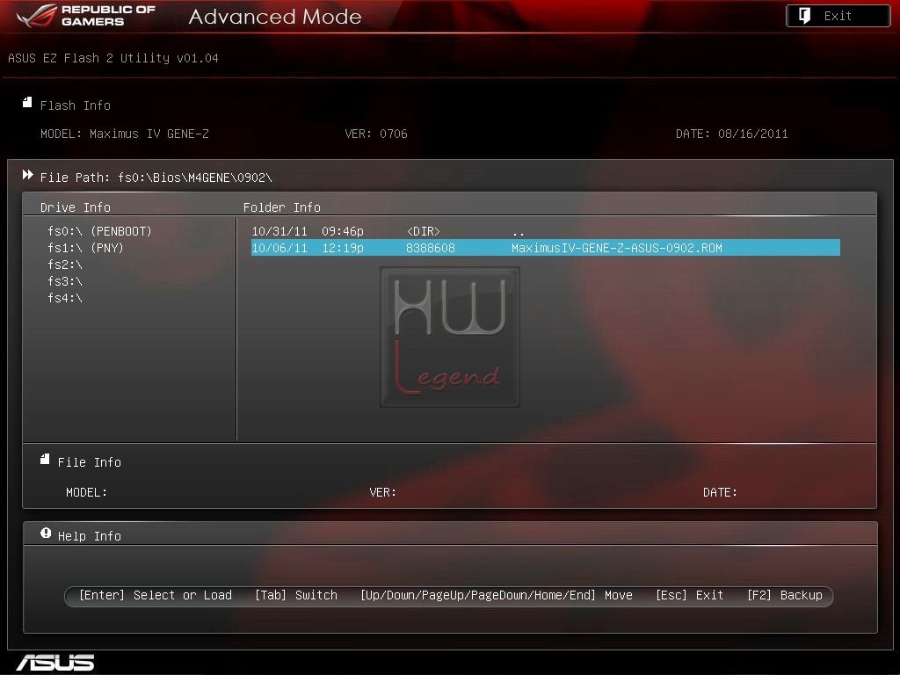
Task: Click the Flash Info heading
Action: [x=76, y=105]
